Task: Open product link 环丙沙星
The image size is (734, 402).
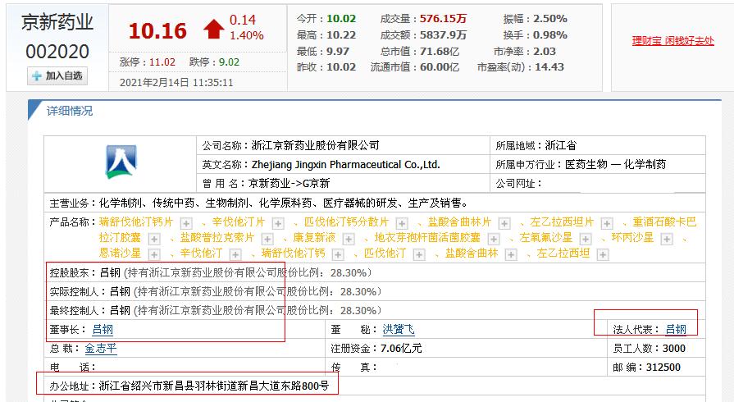Action: pyautogui.click(x=632, y=238)
